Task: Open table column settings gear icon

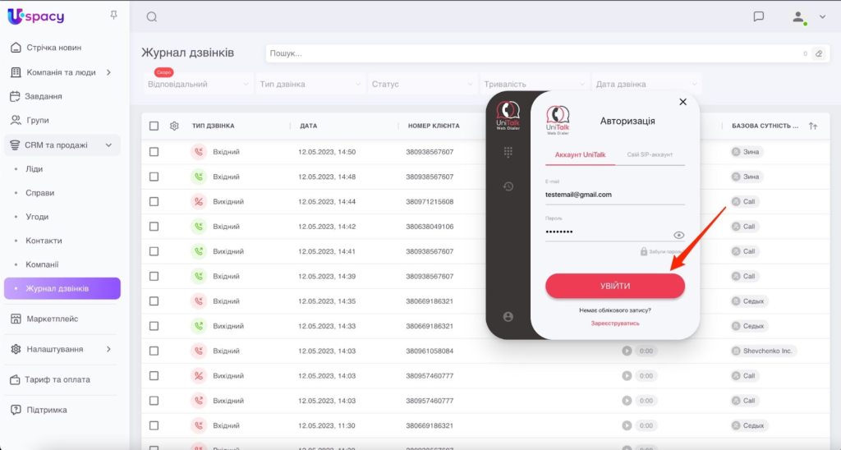Action: click(174, 126)
